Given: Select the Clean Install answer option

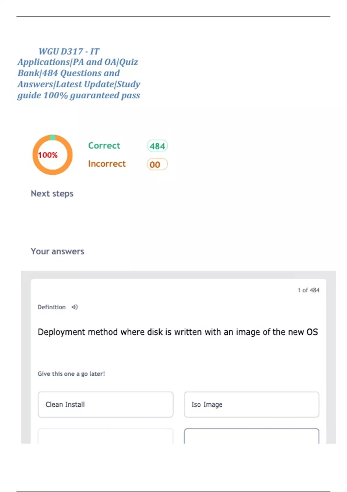Looking at the screenshot, I should (106, 404).
